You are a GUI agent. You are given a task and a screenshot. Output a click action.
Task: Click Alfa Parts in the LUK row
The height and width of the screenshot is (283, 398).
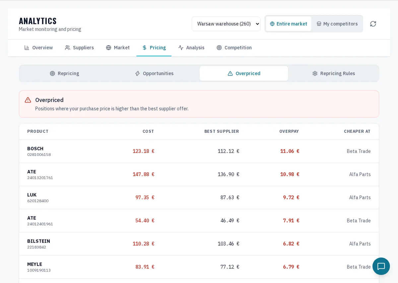coord(360,198)
